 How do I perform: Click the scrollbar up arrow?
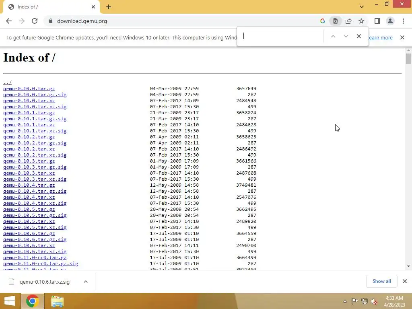tap(408, 50)
